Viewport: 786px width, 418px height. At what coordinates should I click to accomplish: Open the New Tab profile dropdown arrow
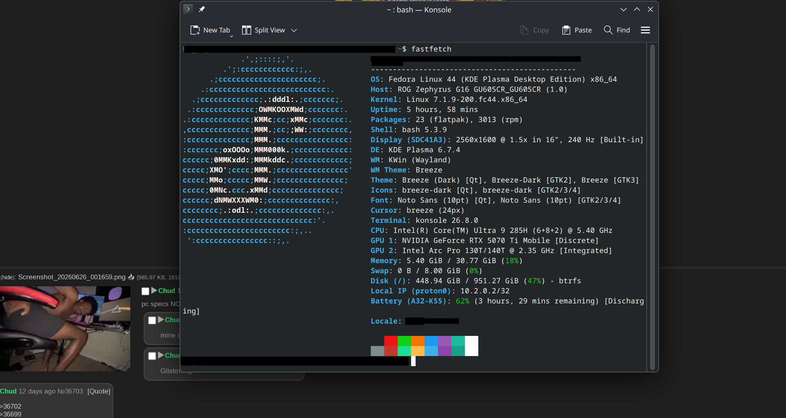(x=232, y=36)
